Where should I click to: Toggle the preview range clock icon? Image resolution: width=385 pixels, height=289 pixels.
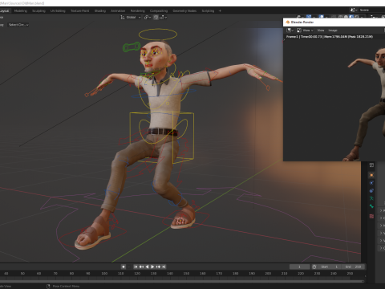(x=314, y=267)
